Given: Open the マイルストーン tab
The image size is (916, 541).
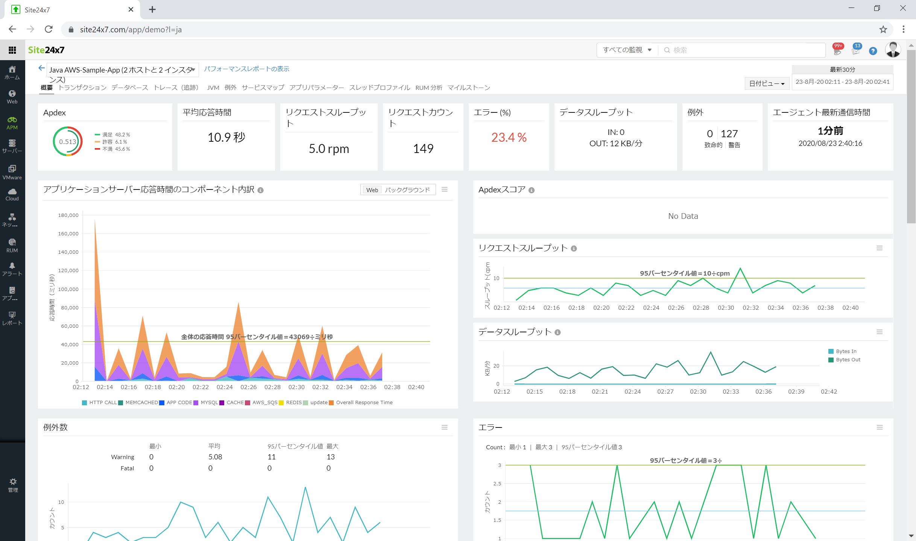Looking at the screenshot, I should tap(469, 88).
